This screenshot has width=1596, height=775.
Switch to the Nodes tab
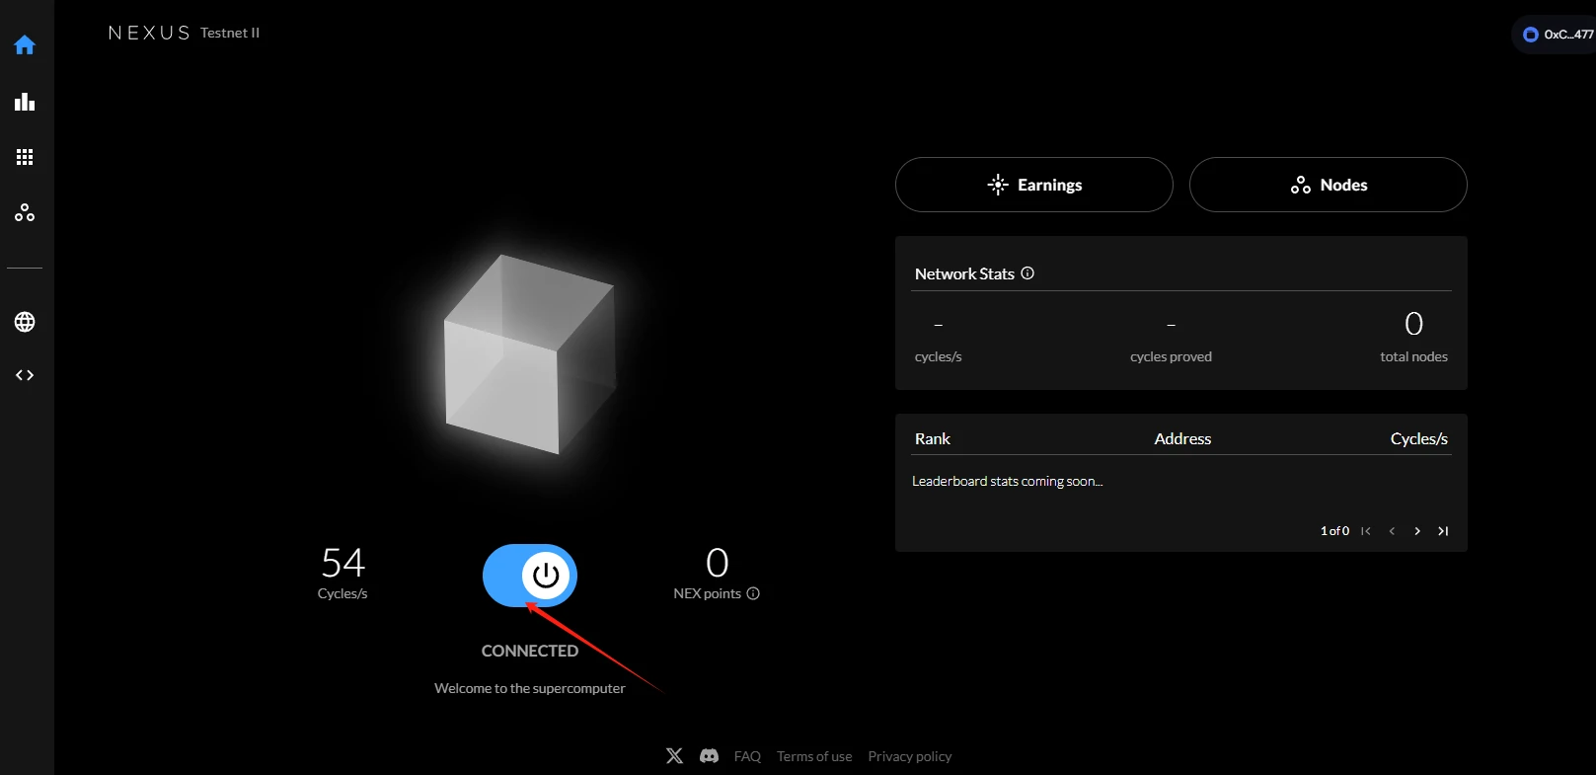1328,185
